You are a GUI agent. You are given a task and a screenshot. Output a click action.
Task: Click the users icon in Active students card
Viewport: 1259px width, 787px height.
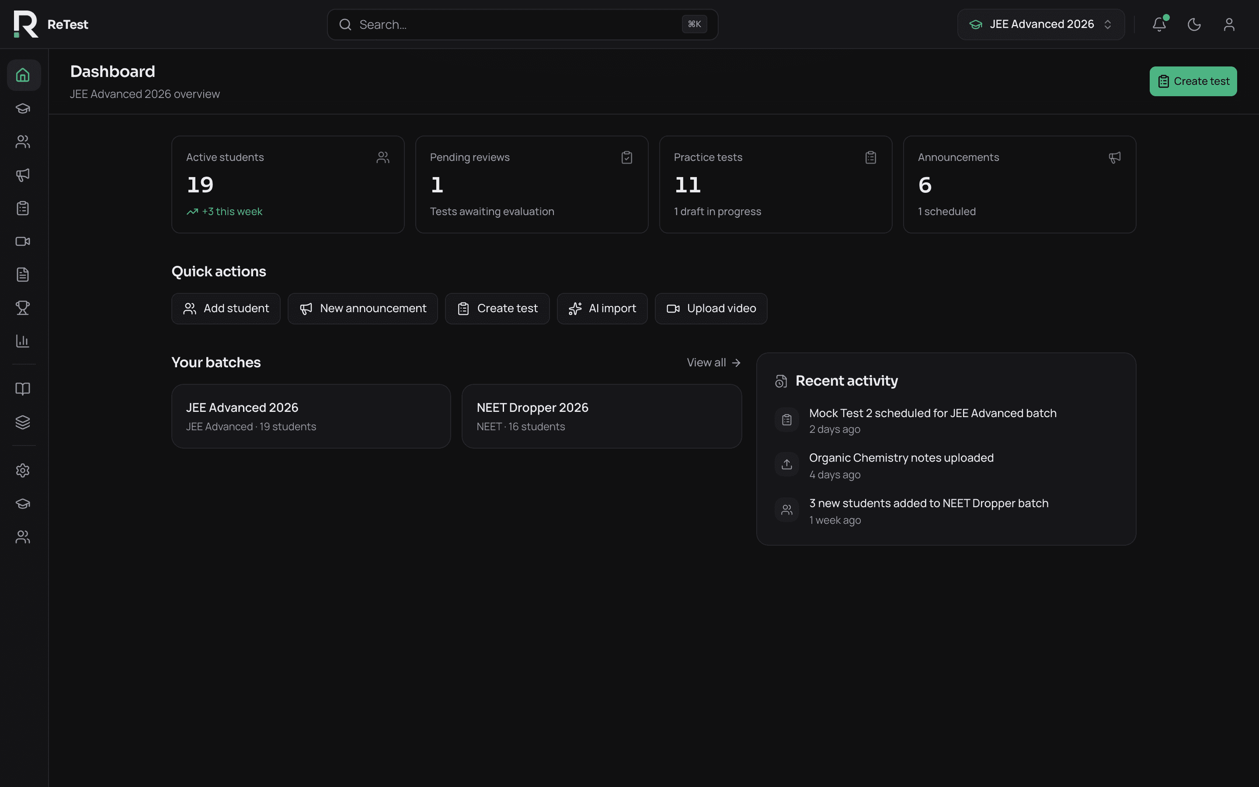point(383,157)
